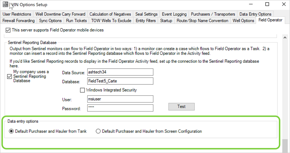Select Default Purchaser and Hauler from Tank
The height and width of the screenshot is (153, 290).
coord(12,131)
